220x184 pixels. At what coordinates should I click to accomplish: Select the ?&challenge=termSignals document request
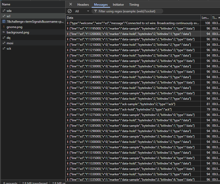33,22
